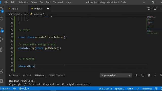Open the Selection menu
162x91 pixels.
23,2
